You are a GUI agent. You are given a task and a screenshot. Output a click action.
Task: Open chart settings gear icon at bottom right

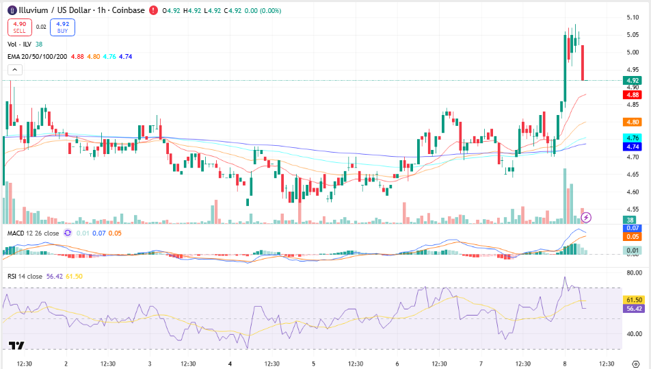pyautogui.click(x=636, y=364)
